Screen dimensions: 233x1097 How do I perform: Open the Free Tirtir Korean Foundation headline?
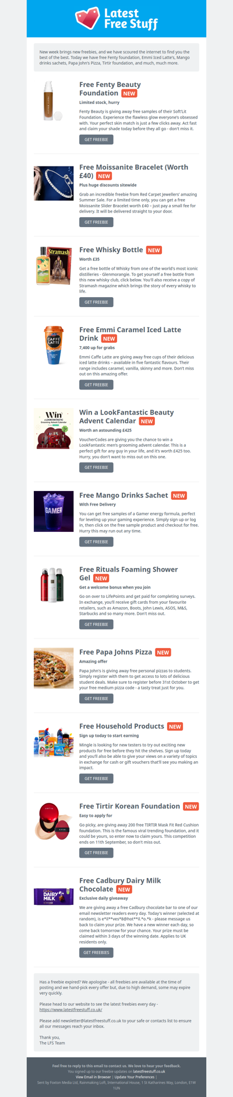point(129,806)
